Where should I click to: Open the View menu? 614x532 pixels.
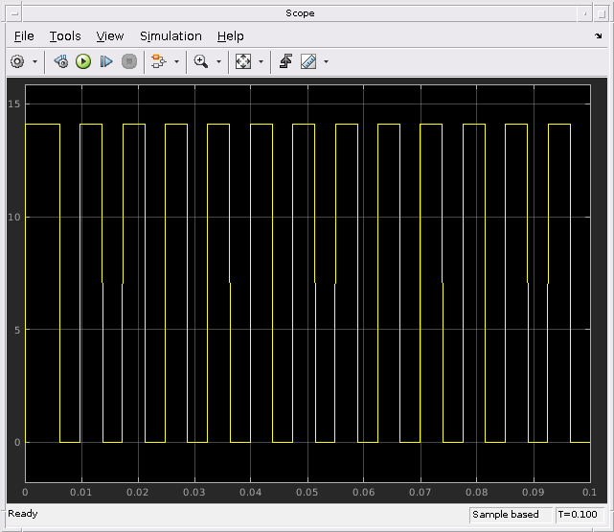point(110,35)
